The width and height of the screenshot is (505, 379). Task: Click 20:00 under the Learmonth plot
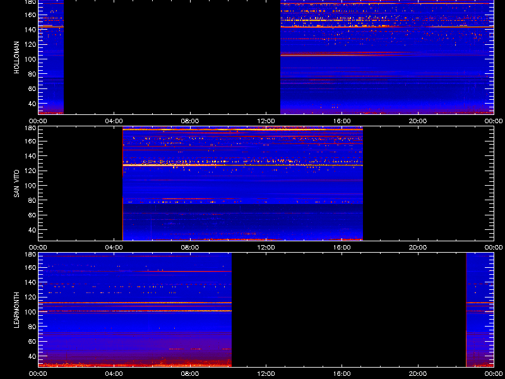(x=418, y=374)
